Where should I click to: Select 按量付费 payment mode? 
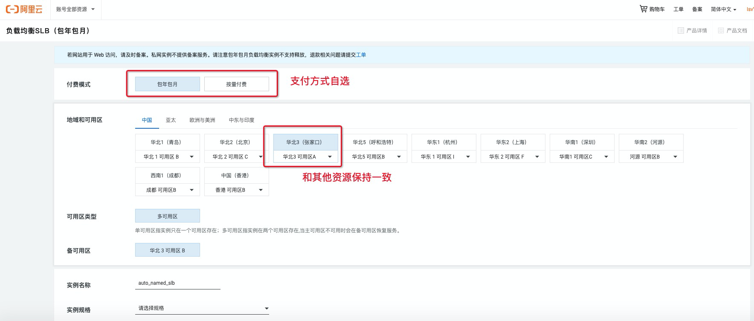(x=237, y=84)
